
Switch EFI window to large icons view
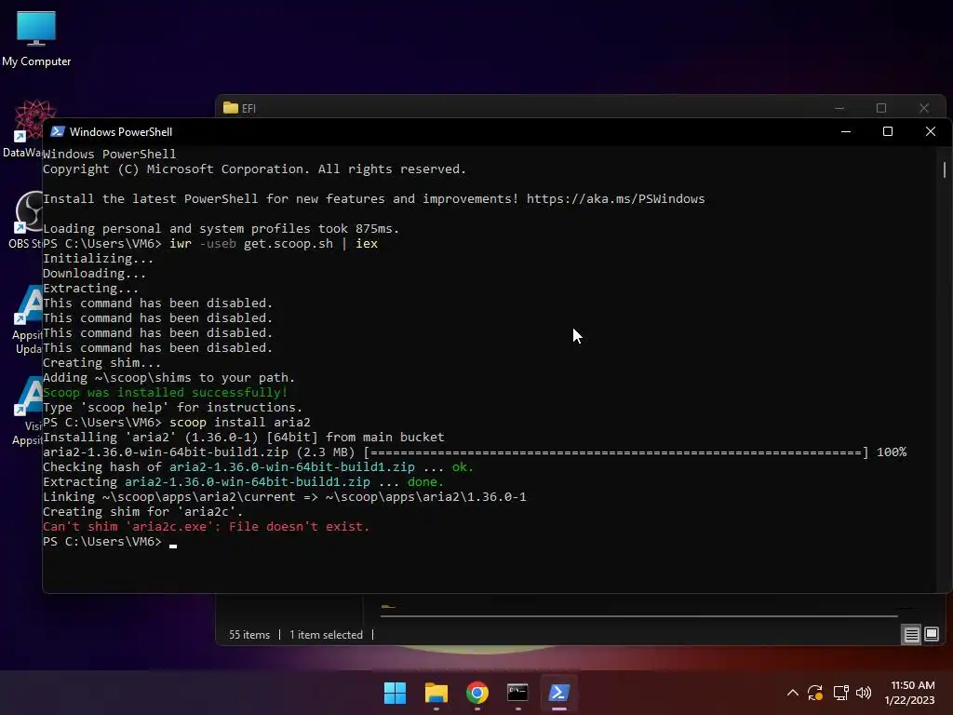pyautogui.click(x=932, y=635)
